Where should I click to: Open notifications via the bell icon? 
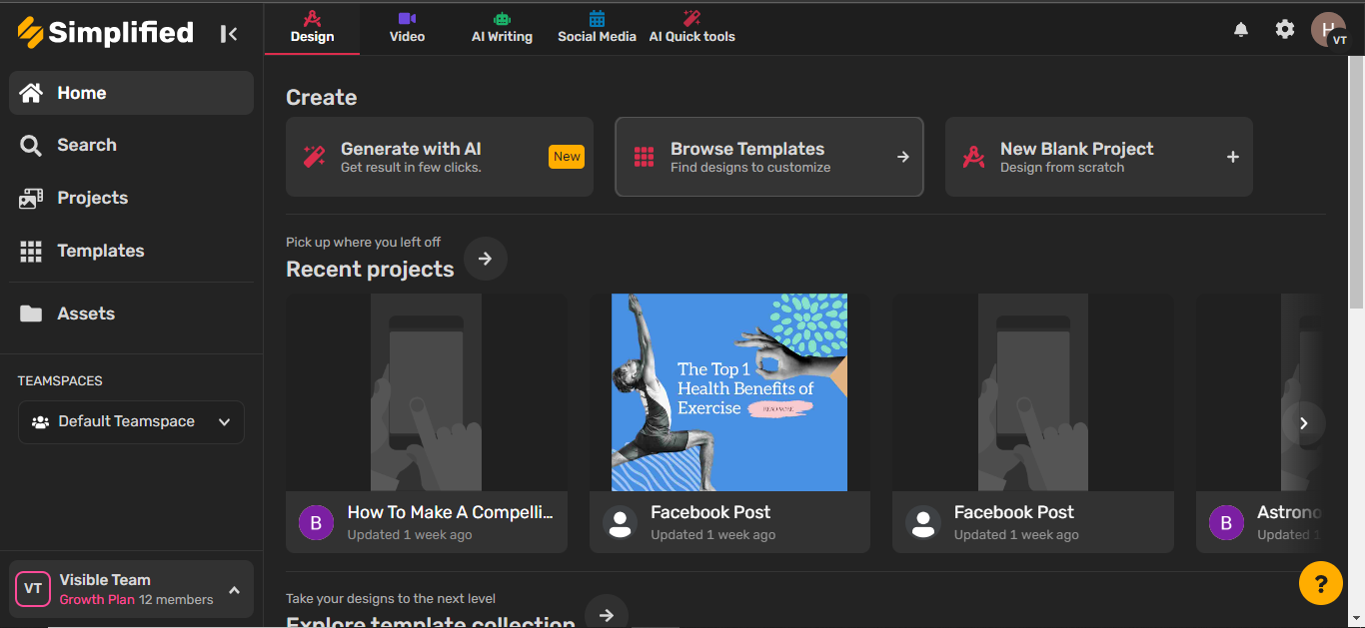1240,29
